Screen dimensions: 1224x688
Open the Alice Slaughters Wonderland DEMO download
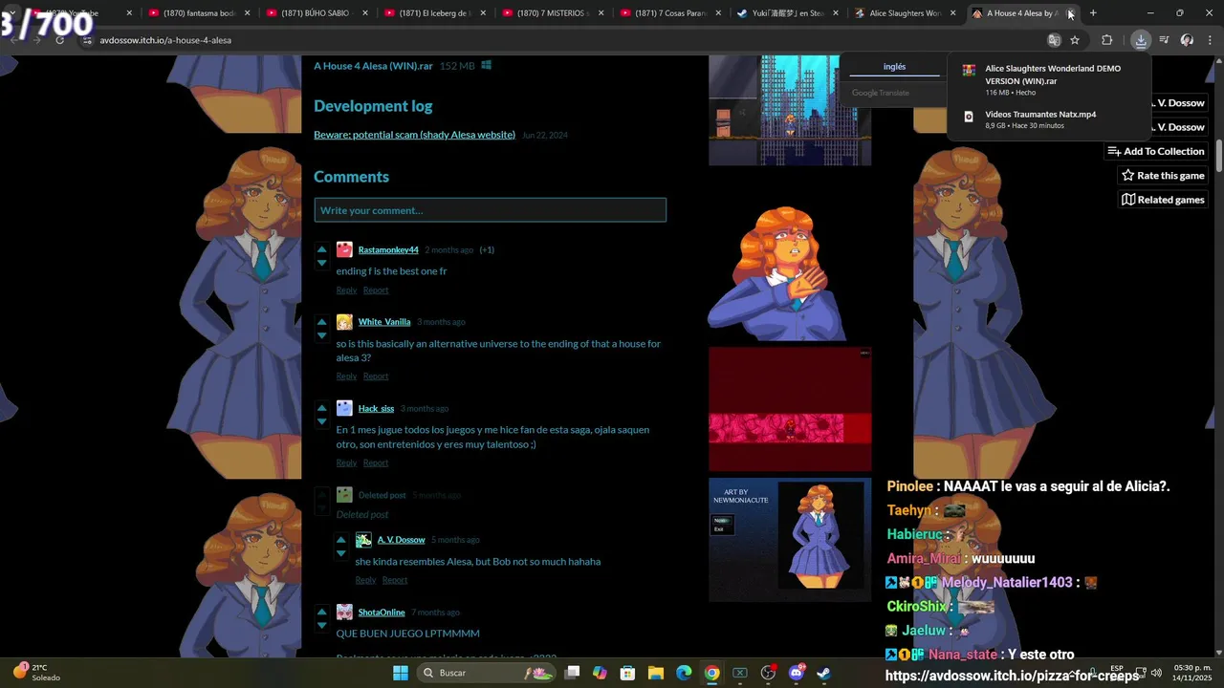[1049, 80]
